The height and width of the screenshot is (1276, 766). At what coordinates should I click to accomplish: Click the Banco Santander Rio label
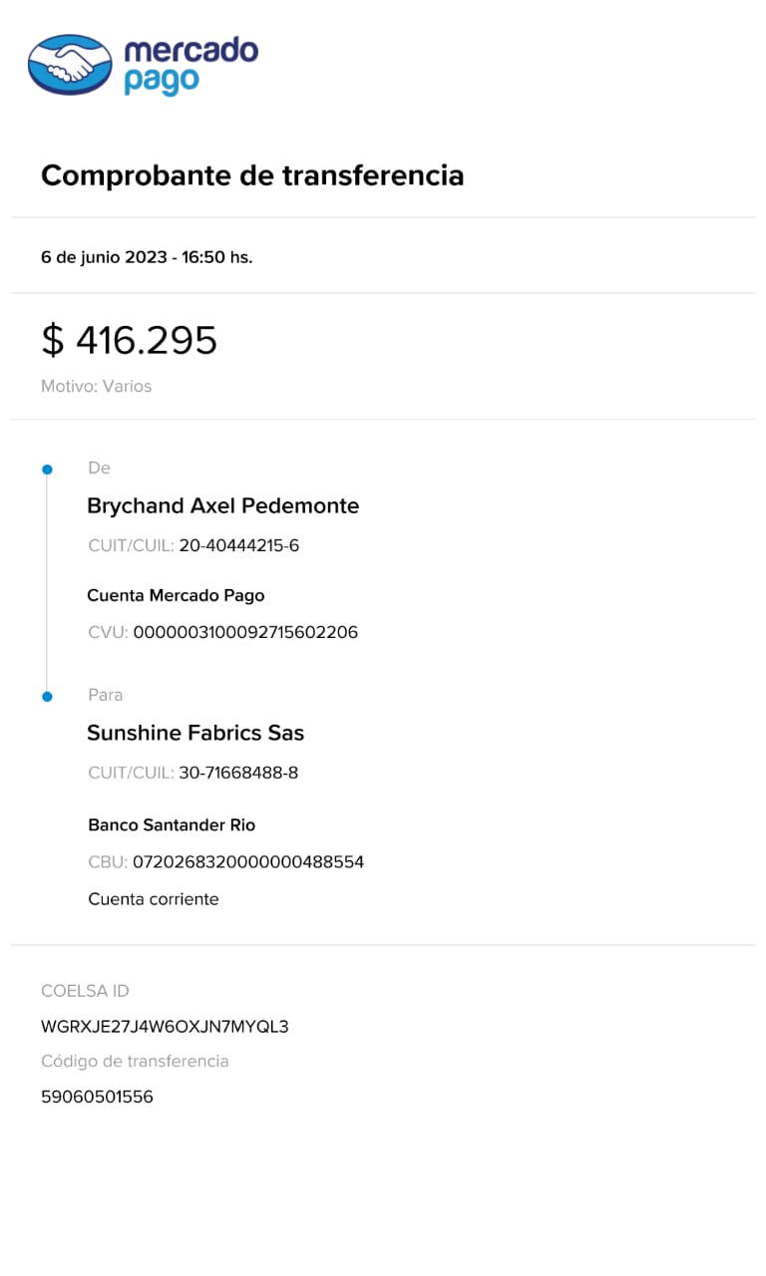pyautogui.click(x=172, y=824)
